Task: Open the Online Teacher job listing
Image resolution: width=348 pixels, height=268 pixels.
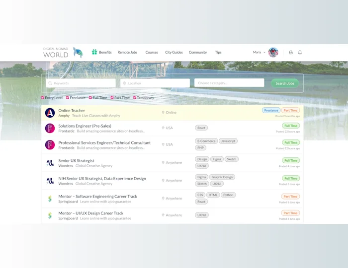Action: pos(72,110)
